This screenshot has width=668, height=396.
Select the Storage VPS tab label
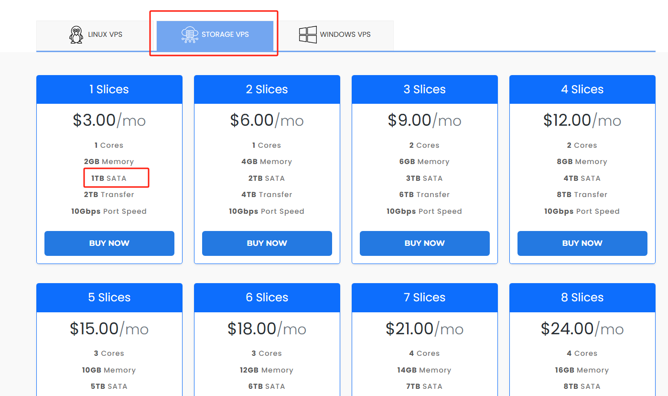(x=225, y=34)
